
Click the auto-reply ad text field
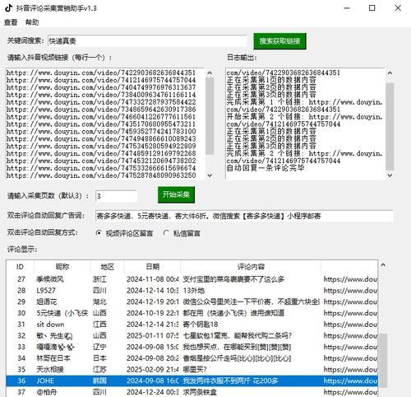click(244, 216)
